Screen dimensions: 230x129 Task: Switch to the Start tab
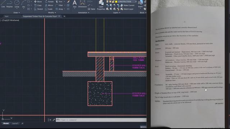(x=6, y=16)
